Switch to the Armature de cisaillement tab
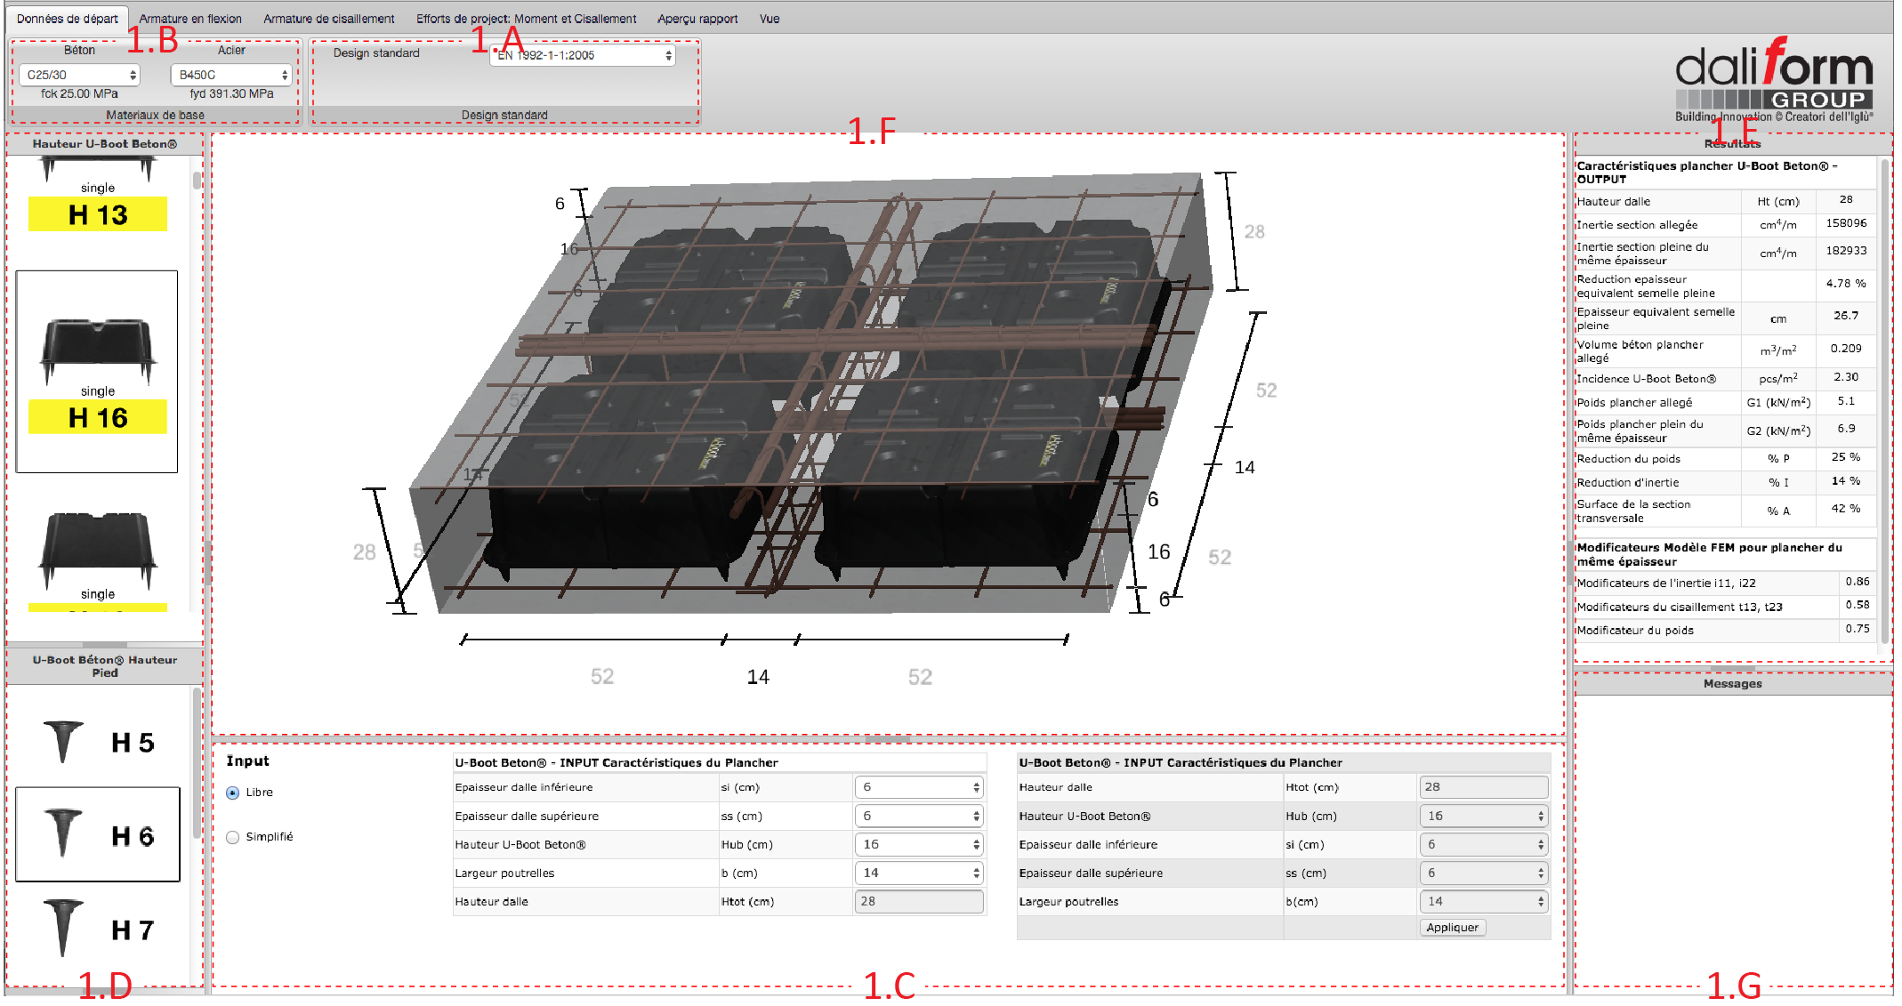The width and height of the screenshot is (1902, 1006). coord(328,19)
